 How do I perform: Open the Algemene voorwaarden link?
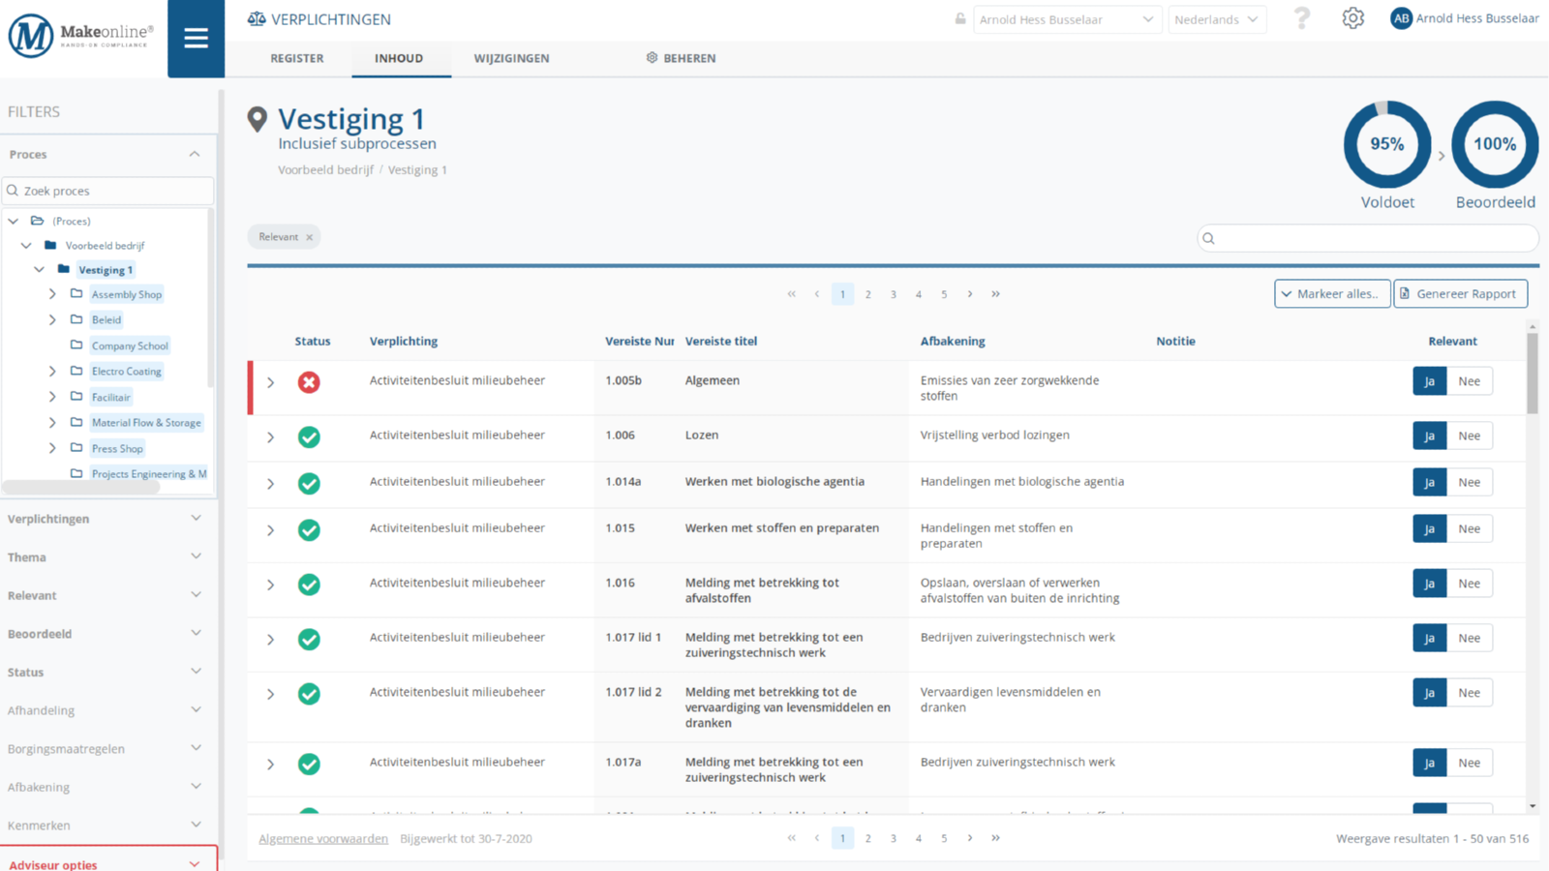[323, 839]
